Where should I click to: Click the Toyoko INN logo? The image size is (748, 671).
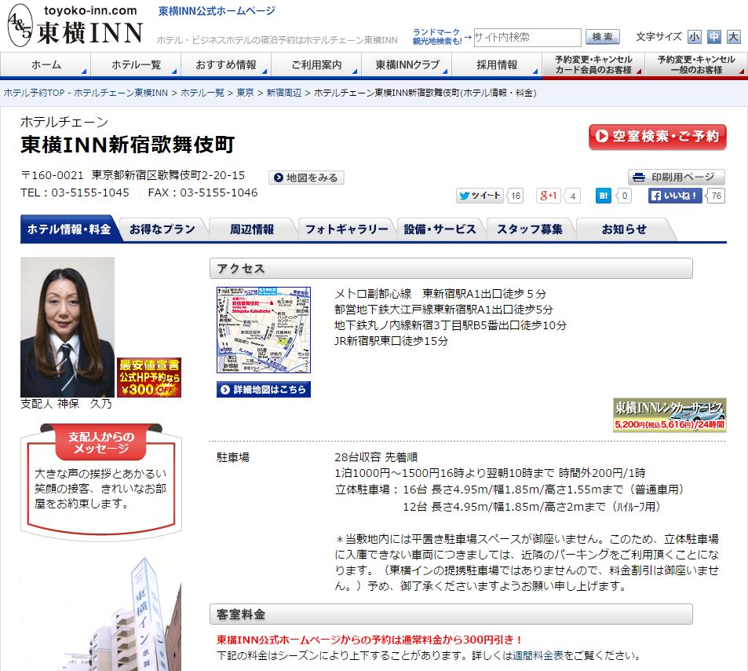pyautogui.click(x=75, y=27)
